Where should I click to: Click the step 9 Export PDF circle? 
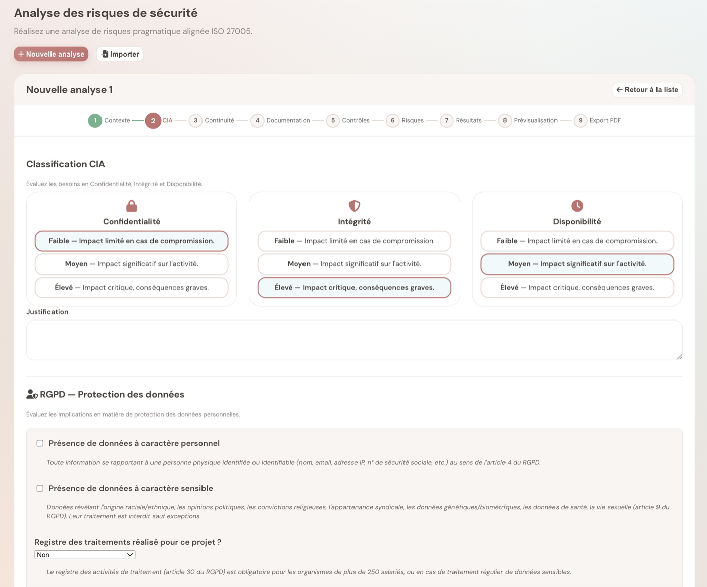[x=580, y=120]
